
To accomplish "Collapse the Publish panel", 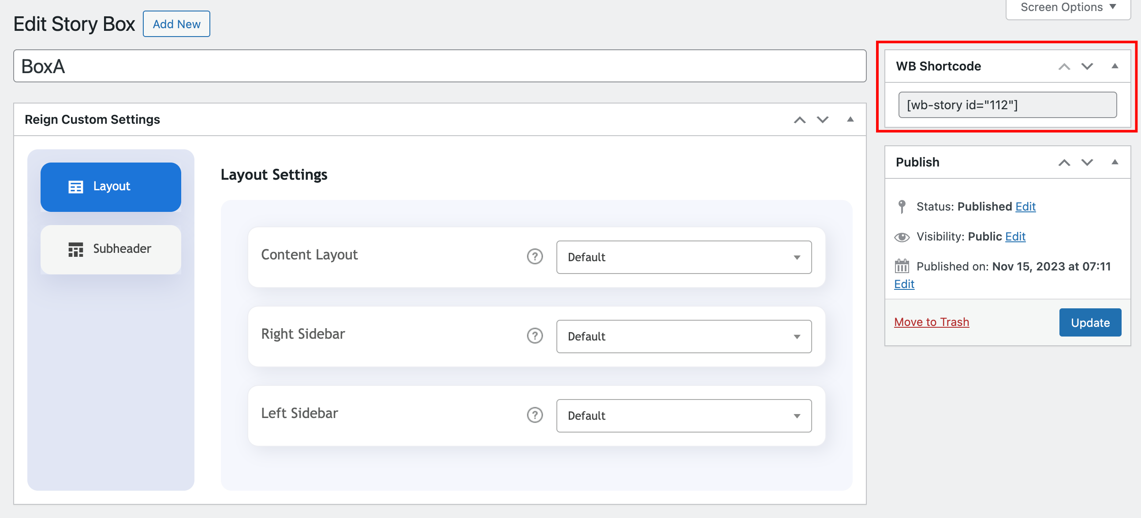I will tap(1115, 163).
